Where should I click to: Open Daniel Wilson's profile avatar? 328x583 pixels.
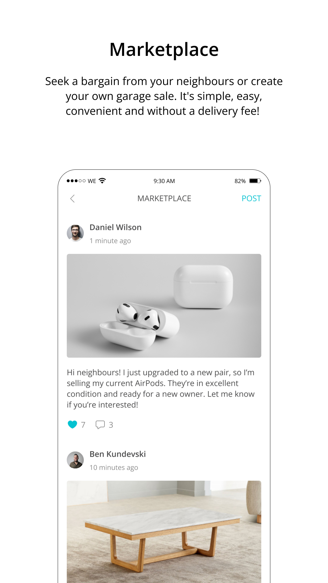click(75, 233)
